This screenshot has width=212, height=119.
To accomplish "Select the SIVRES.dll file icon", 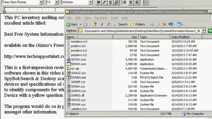I will 69,96.
